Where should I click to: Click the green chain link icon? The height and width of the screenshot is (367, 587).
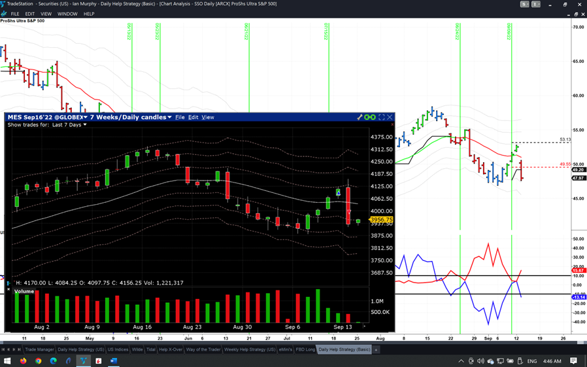coord(370,117)
